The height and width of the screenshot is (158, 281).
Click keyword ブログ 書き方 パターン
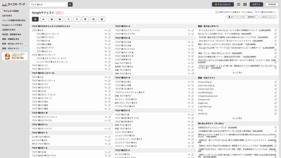click(42, 98)
